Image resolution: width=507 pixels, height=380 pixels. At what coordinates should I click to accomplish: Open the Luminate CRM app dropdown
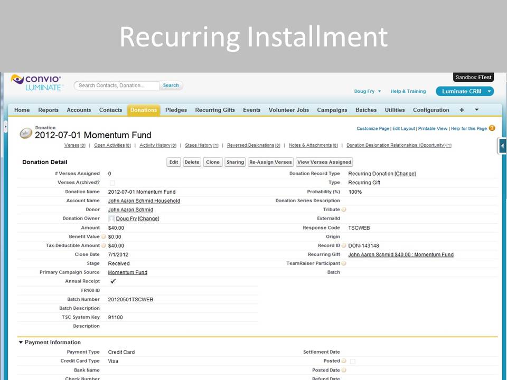tap(464, 91)
